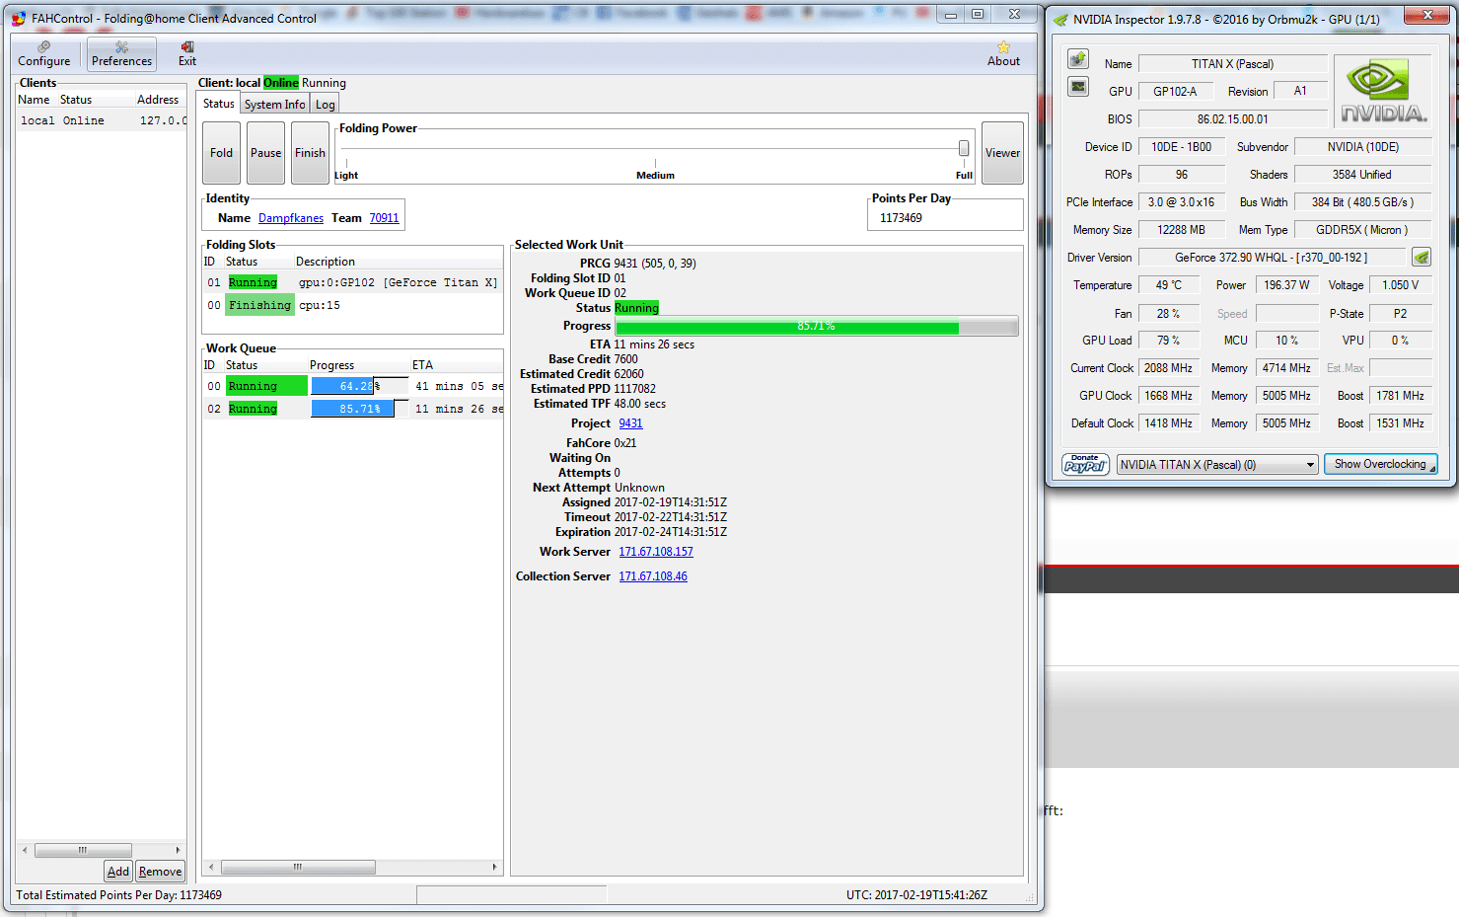Click the Donate PayPal button
1459x917 pixels.
[x=1085, y=464]
